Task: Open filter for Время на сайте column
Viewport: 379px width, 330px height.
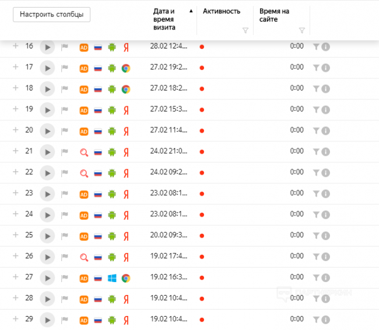Action: (301, 30)
